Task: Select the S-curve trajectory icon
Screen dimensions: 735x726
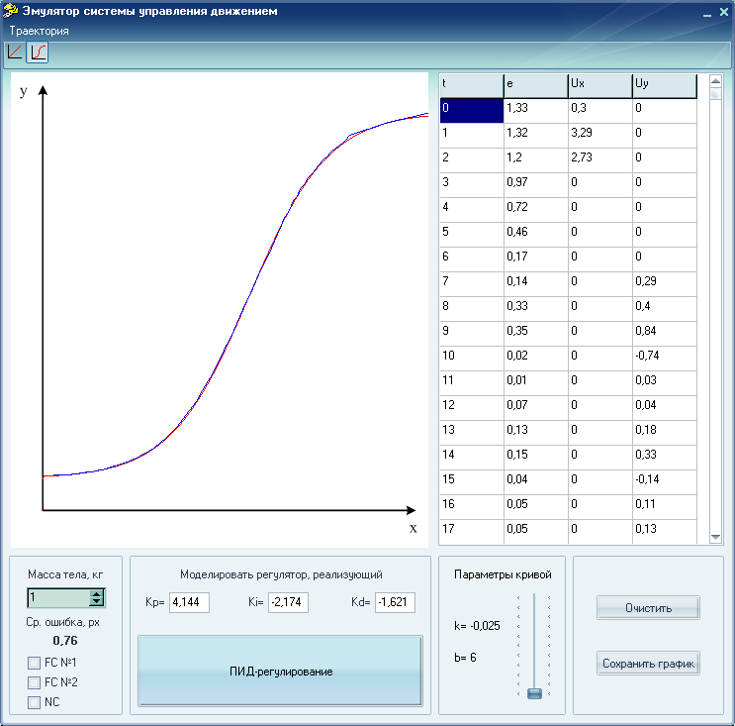Action: click(38, 52)
